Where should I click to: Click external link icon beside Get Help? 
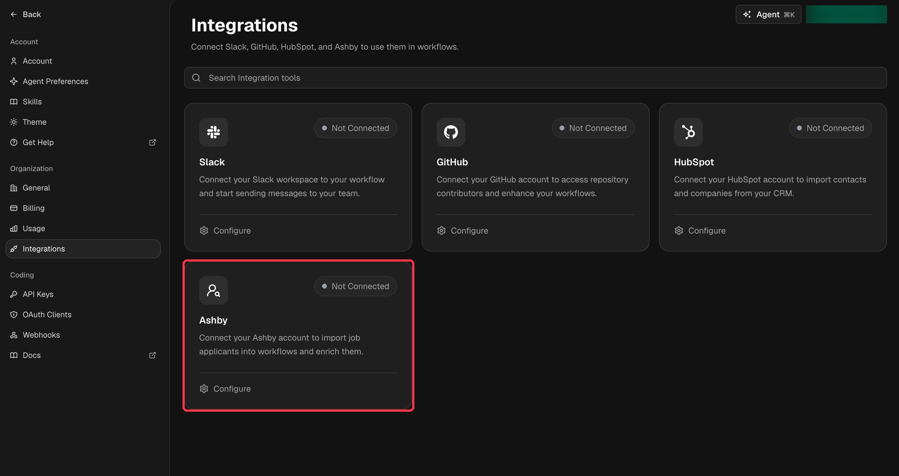point(152,142)
